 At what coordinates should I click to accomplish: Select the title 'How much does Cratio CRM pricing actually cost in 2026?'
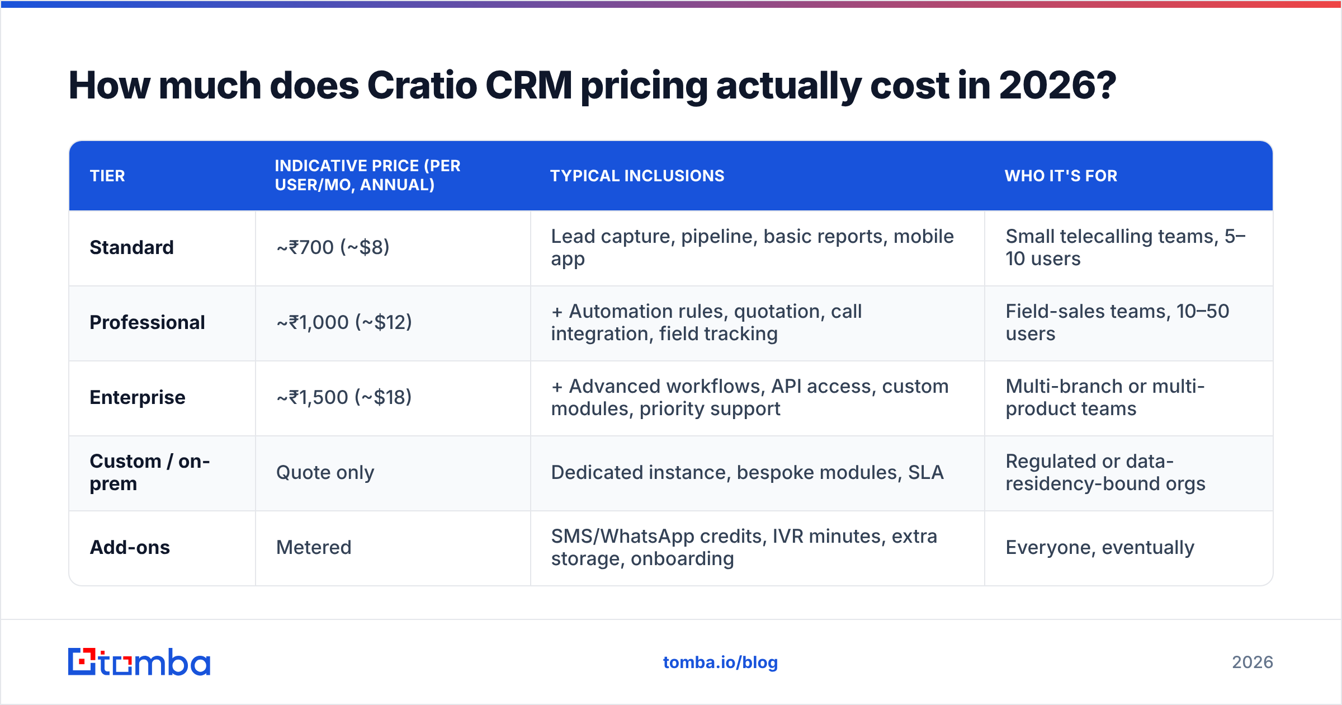(x=592, y=86)
